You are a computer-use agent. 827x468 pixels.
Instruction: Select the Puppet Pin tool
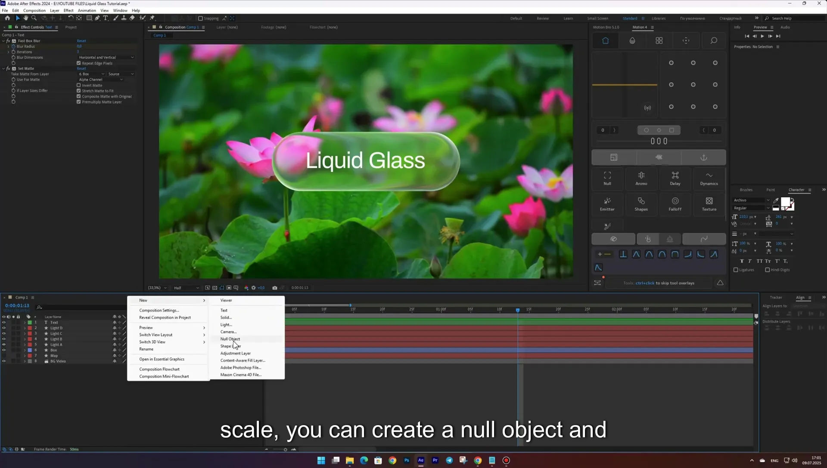click(152, 18)
